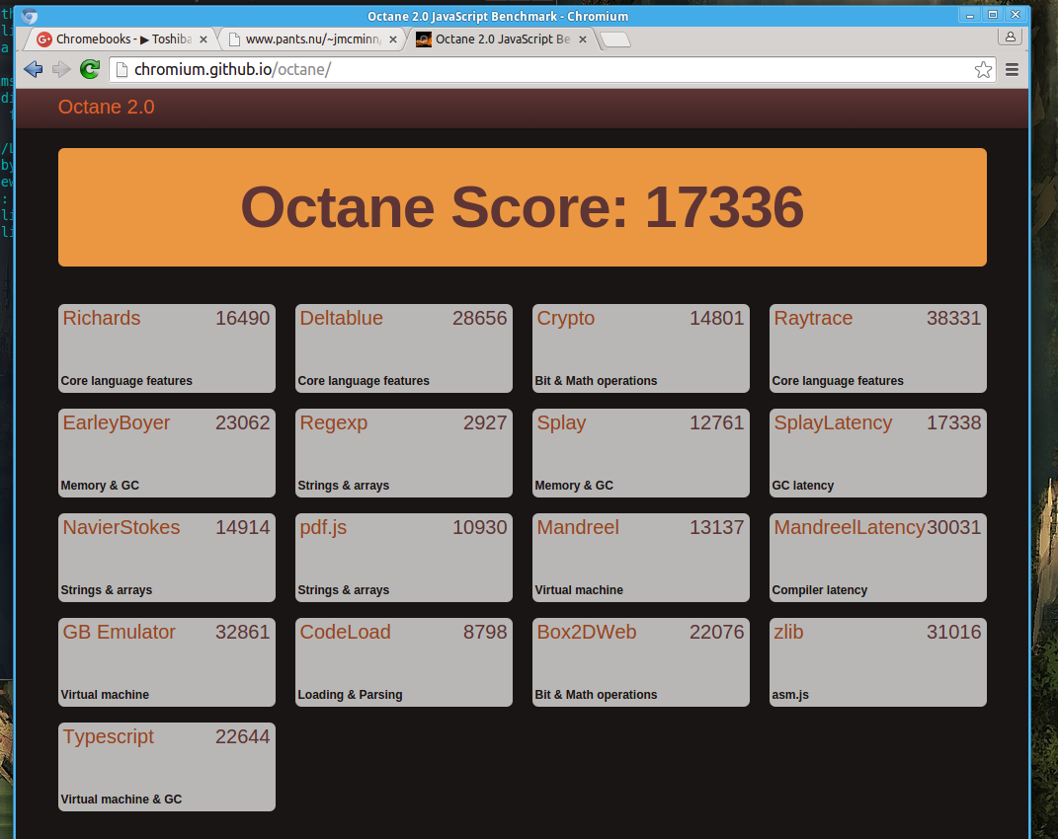This screenshot has width=1058, height=839.
Task: Click the EarleyBoyer score 23062
Action: click(242, 422)
